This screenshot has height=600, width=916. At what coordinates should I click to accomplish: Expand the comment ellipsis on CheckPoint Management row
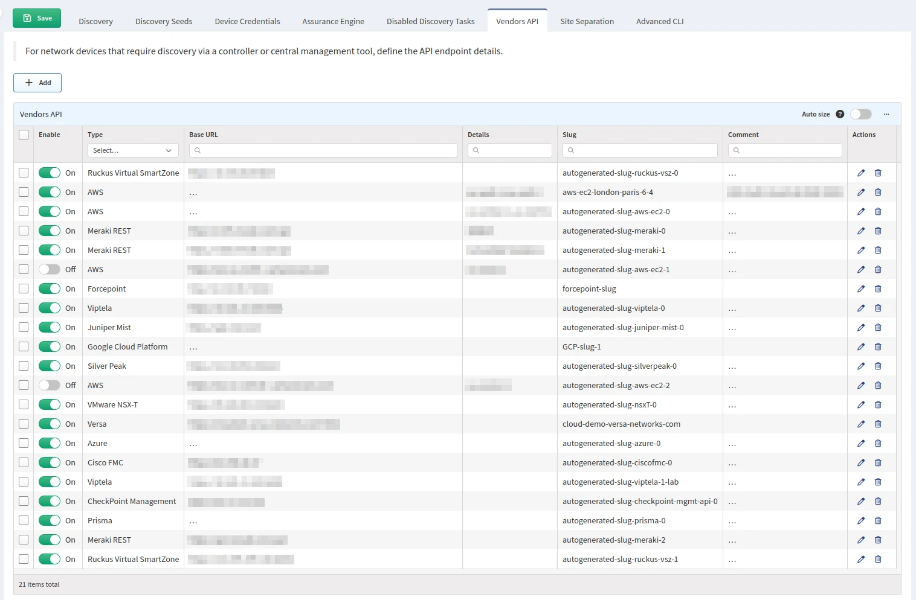(x=732, y=502)
